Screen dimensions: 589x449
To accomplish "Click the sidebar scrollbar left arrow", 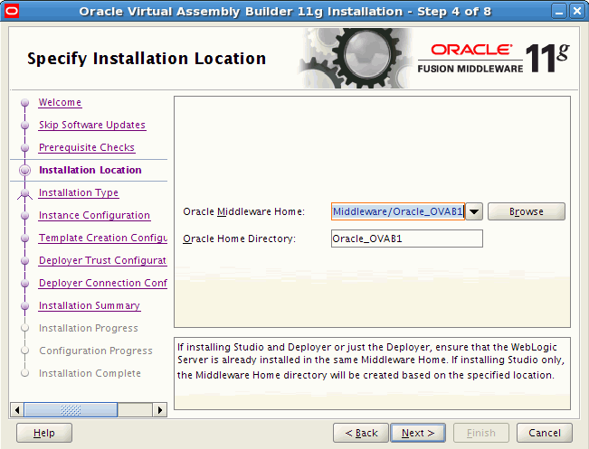I will click(x=17, y=409).
